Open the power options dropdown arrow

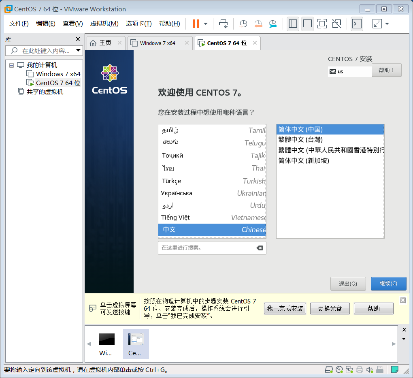[x=206, y=23]
